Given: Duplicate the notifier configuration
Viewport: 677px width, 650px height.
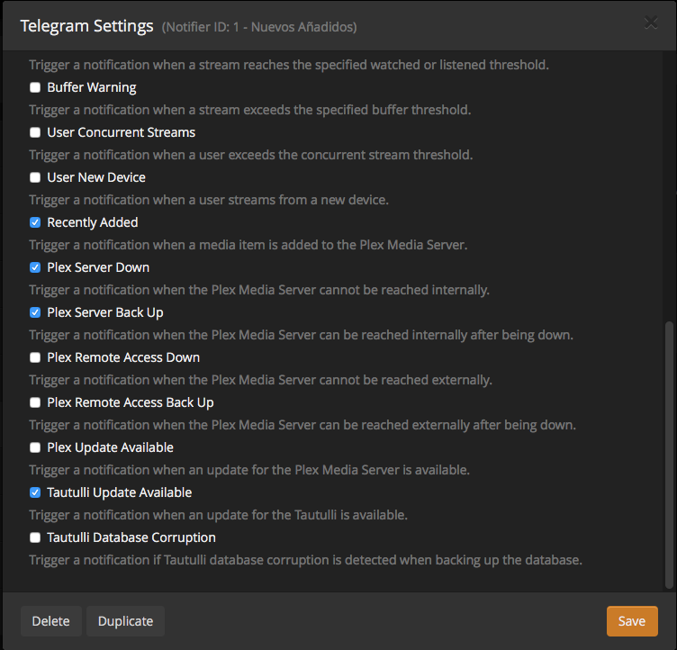Looking at the screenshot, I should tap(125, 621).
